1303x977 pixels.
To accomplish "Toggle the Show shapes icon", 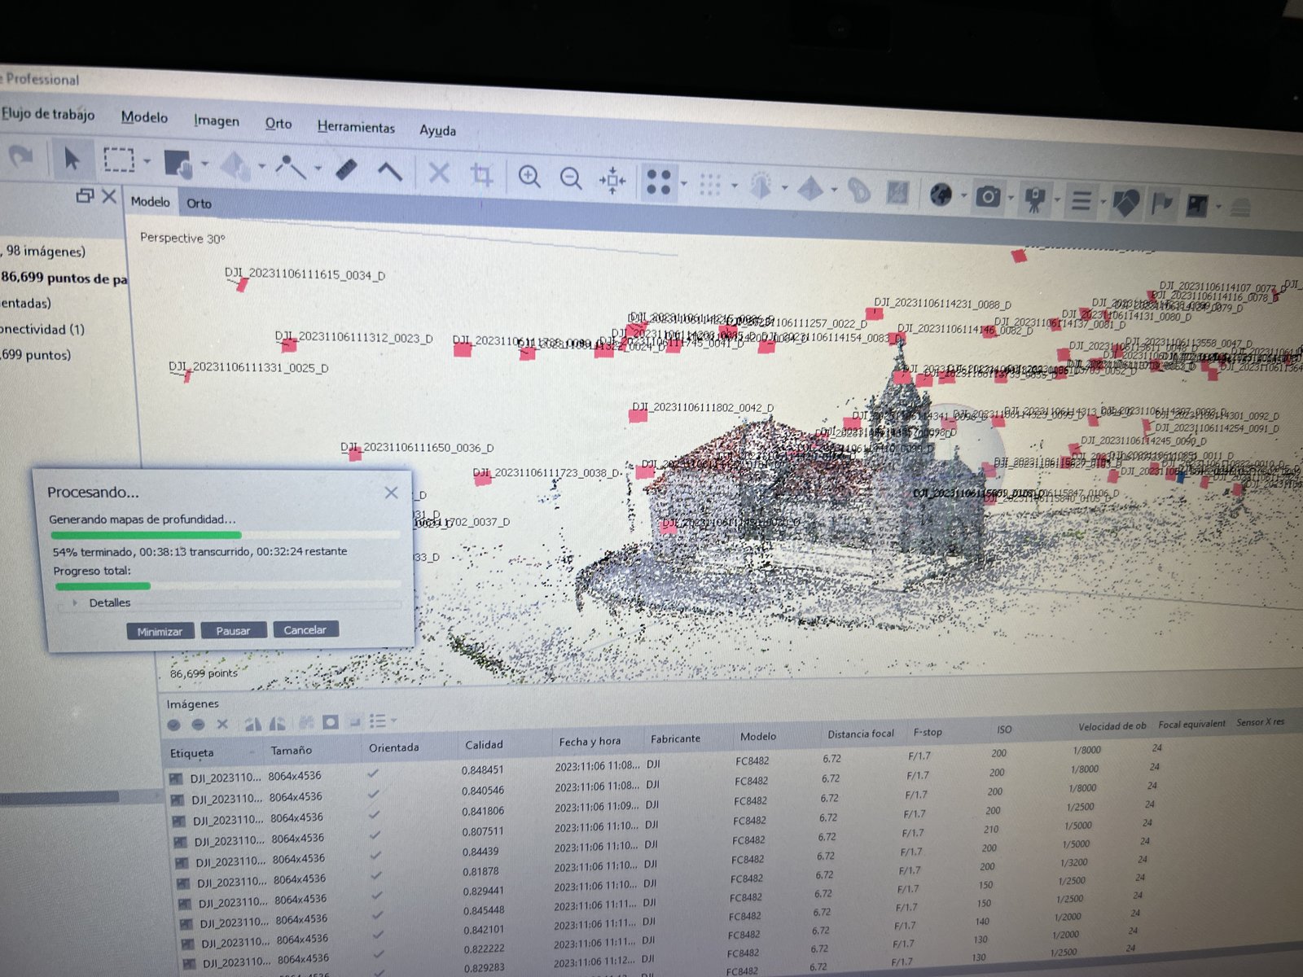I will pyautogui.click(x=1126, y=202).
